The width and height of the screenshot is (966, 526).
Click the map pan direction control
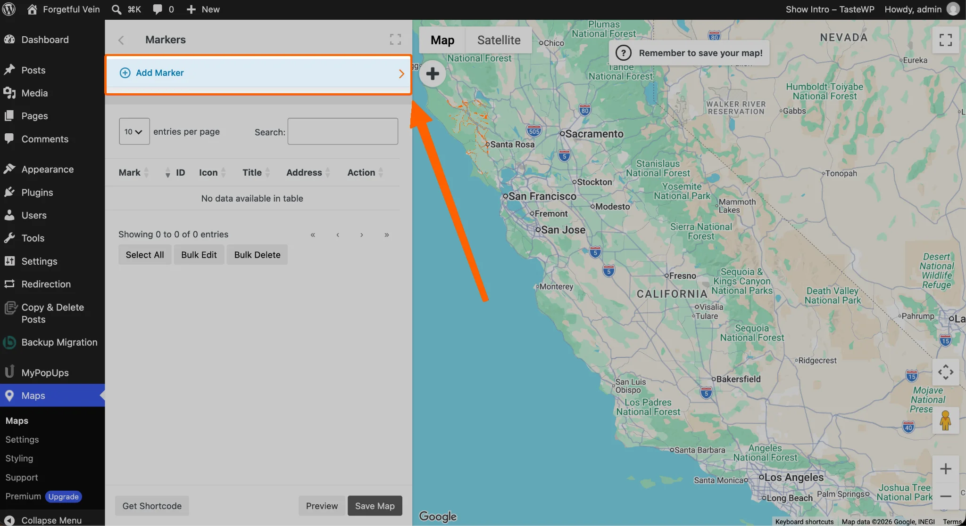946,372
